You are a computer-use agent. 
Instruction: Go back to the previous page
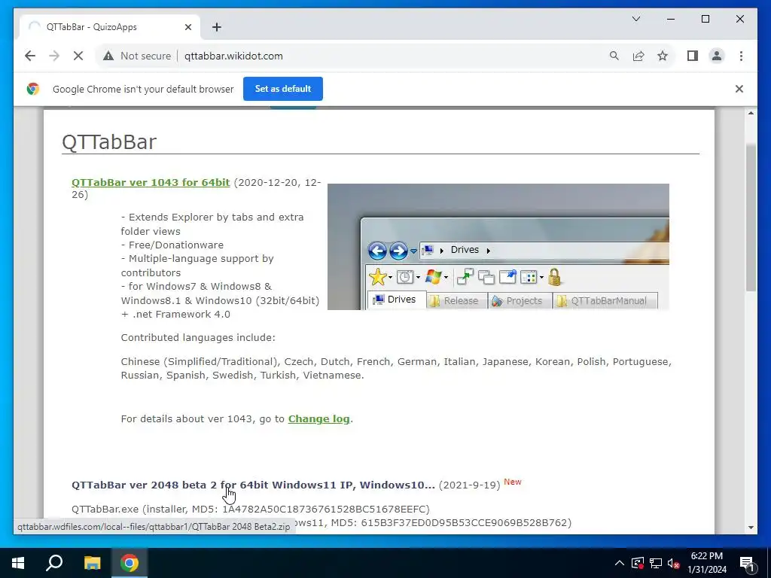(30, 56)
